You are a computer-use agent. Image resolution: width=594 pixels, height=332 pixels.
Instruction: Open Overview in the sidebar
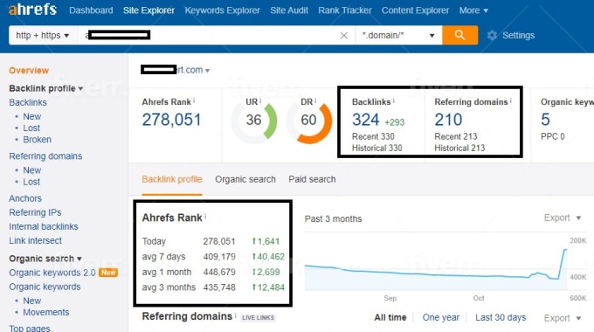coord(29,71)
